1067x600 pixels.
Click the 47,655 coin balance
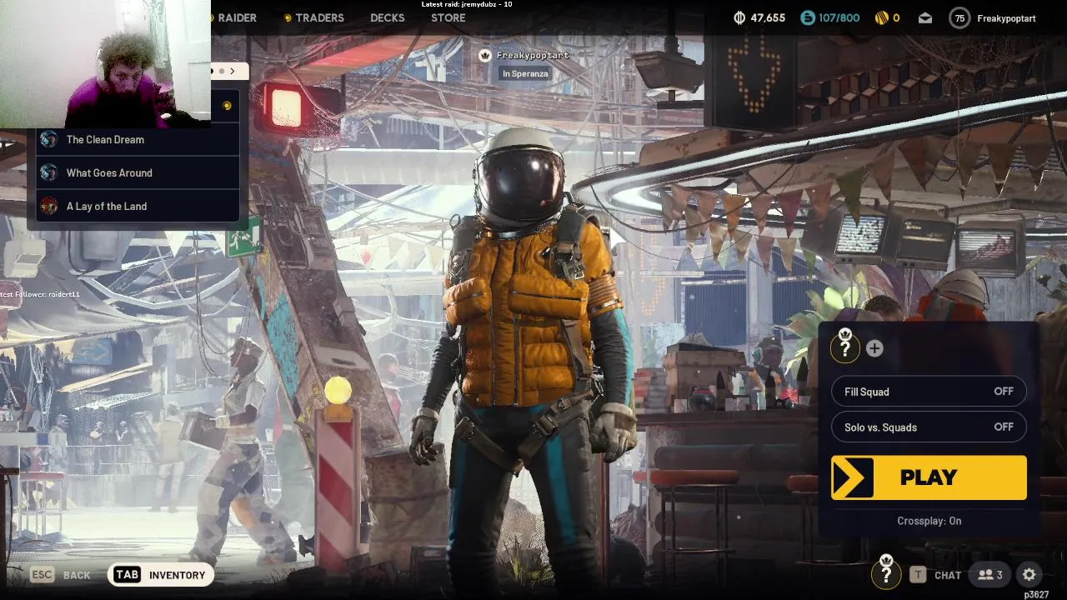click(768, 17)
